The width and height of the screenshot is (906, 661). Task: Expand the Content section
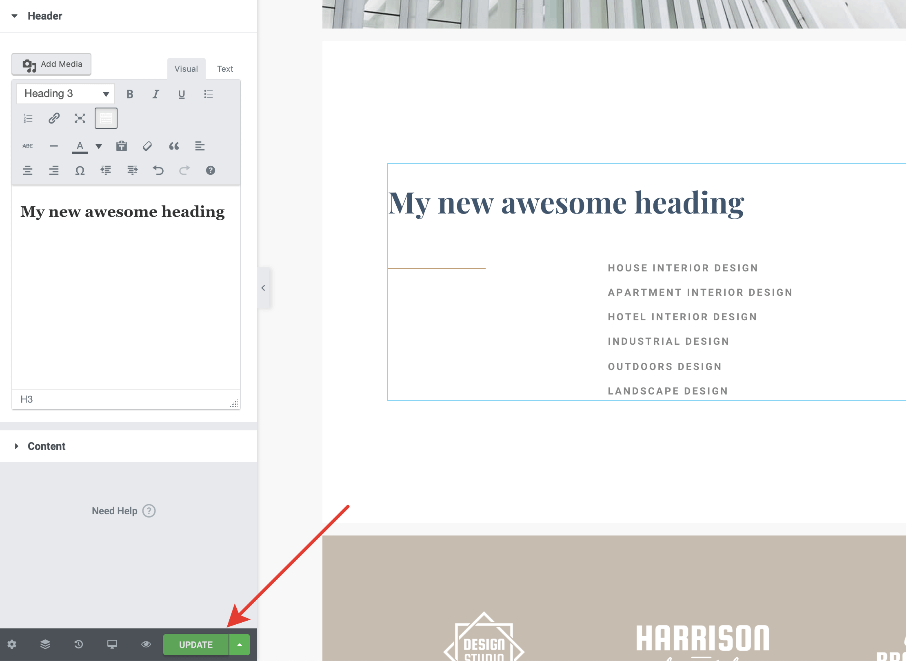(47, 446)
